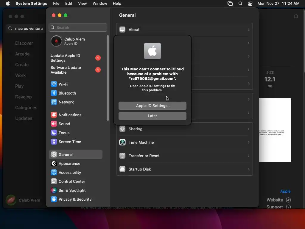Open the File menu
The height and width of the screenshot is (229, 305).
[x=56, y=4]
